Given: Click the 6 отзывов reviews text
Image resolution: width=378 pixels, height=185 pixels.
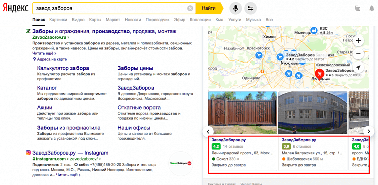Looking at the screenshot, I should click(302, 146).
